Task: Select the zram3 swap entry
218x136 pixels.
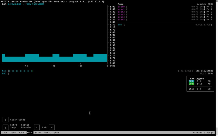Action: (121, 14)
